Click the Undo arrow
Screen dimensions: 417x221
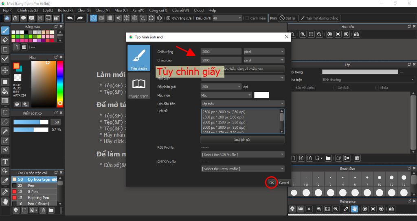[70, 18]
